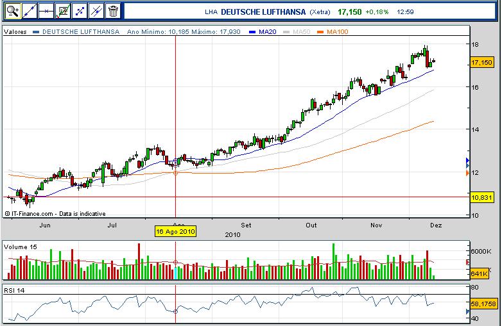This screenshot has width=502, height=326.
Task: Click the 14 price axis label
Action: click(x=475, y=129)
